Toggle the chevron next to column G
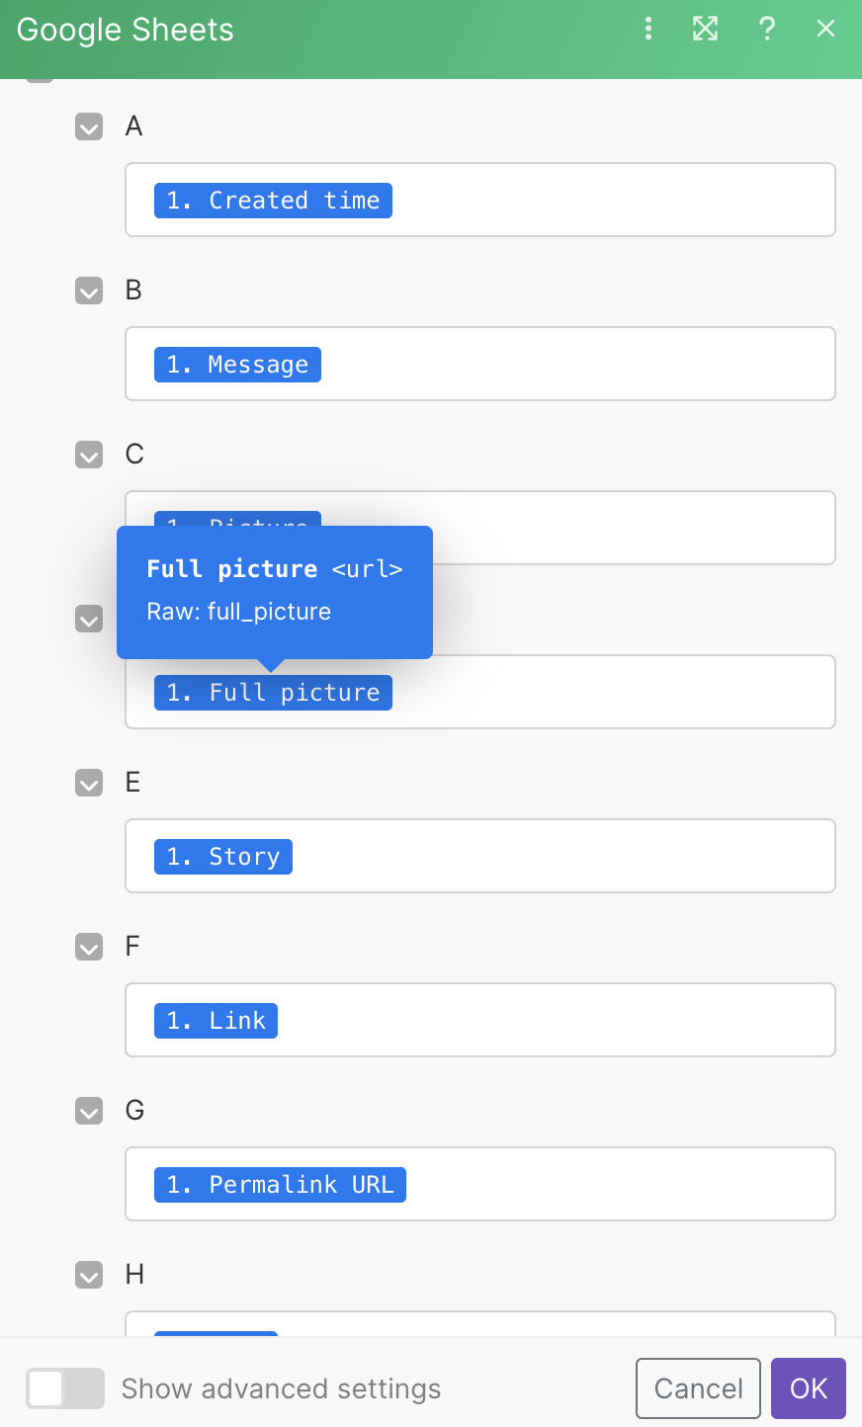862x1427 pixels. coord(89,1111)
